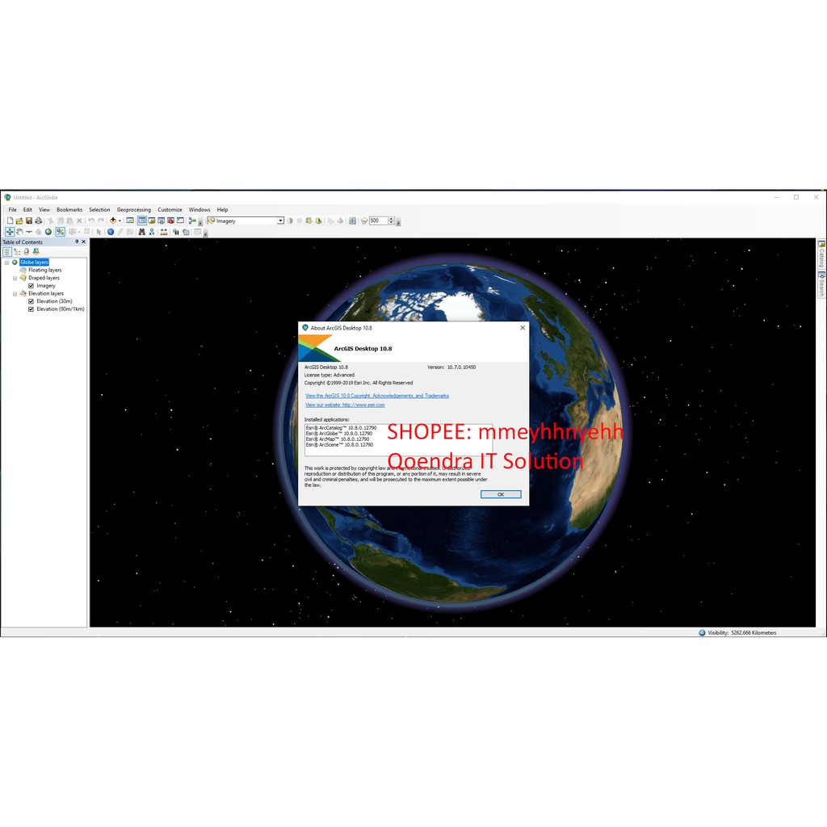
Task: Click the Go To XY tool
Action: tap(152, 232)
